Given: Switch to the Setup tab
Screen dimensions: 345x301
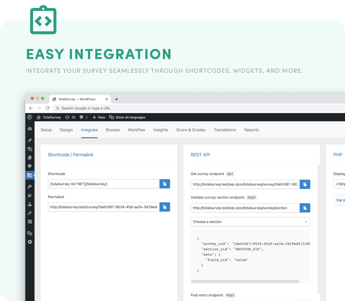Looking at the screenshot, I should (x=46, y=130).
